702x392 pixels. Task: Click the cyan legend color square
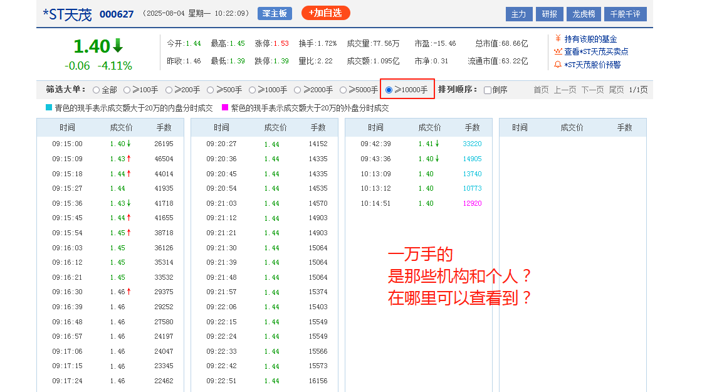point(49,107)
